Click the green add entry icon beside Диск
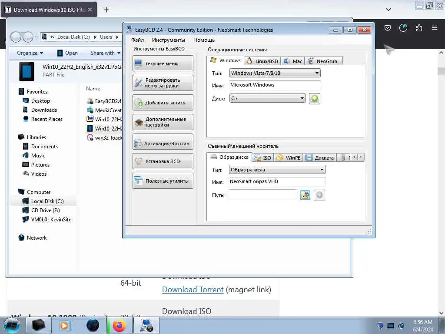445x334 pixels. (x=315, y=99)
